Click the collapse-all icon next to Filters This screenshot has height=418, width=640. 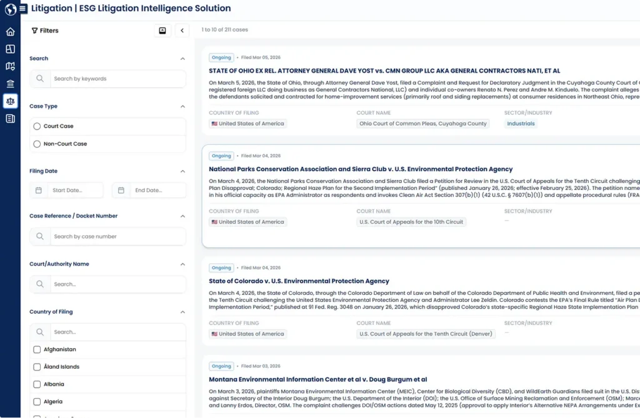[x=162, y=31]
